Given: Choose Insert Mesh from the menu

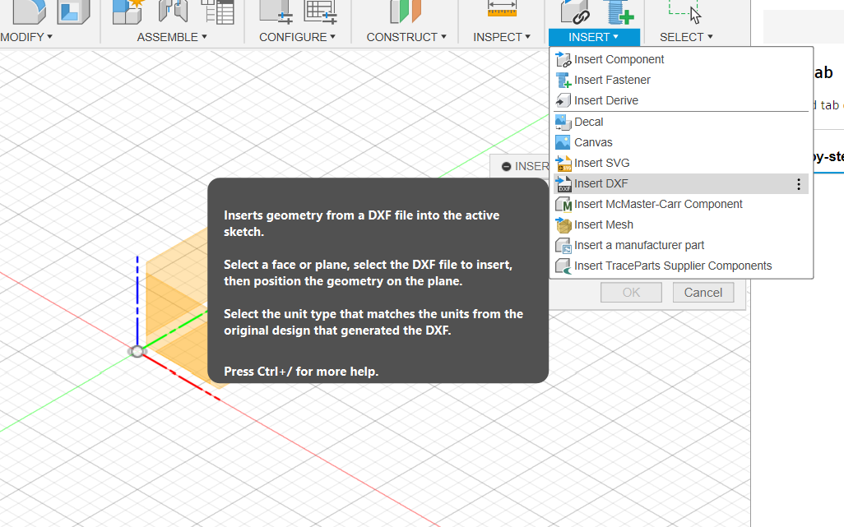Looking at the screenshot, I should click(681, 224).
